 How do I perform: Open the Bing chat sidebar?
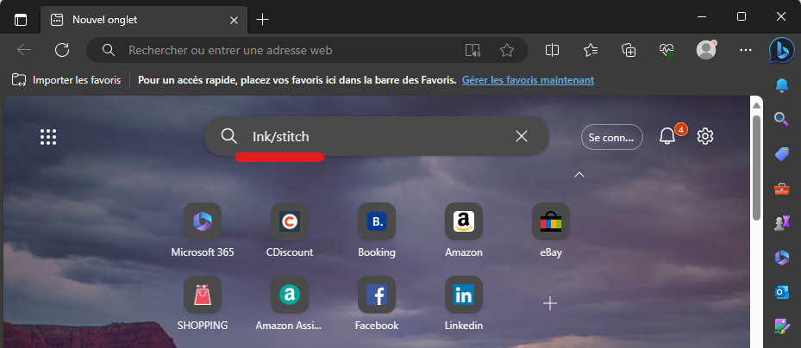781,50
